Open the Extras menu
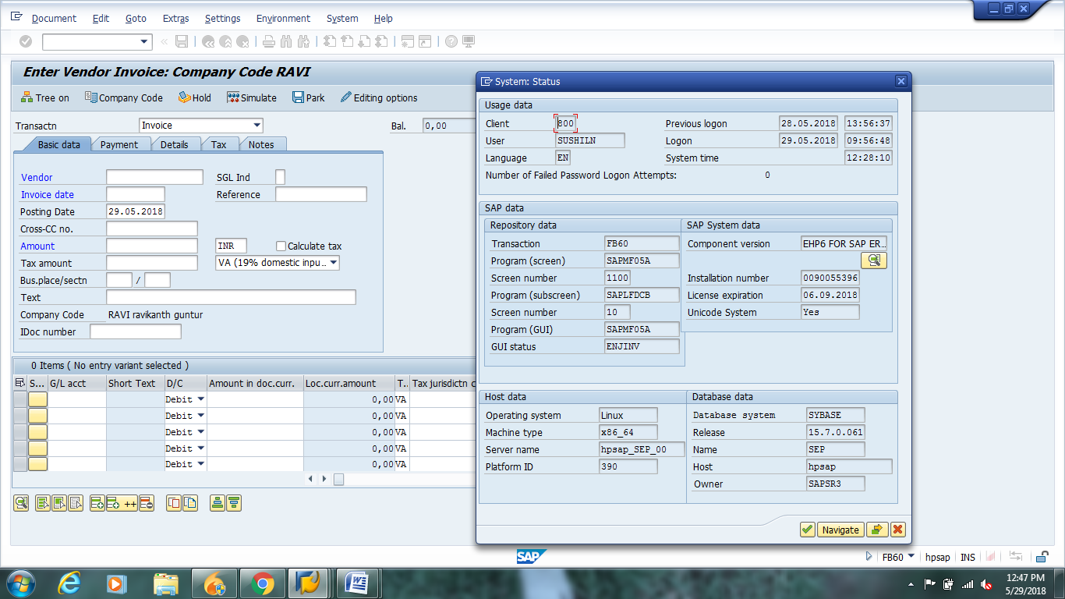The width and height of the screenshot is (1065, 599). (x=175, y=18)
